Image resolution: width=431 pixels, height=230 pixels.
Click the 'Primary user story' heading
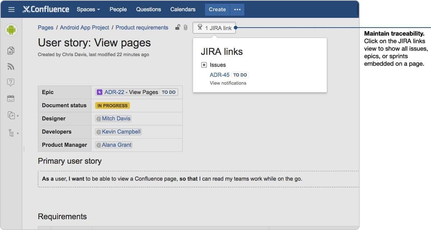point(70,161)
